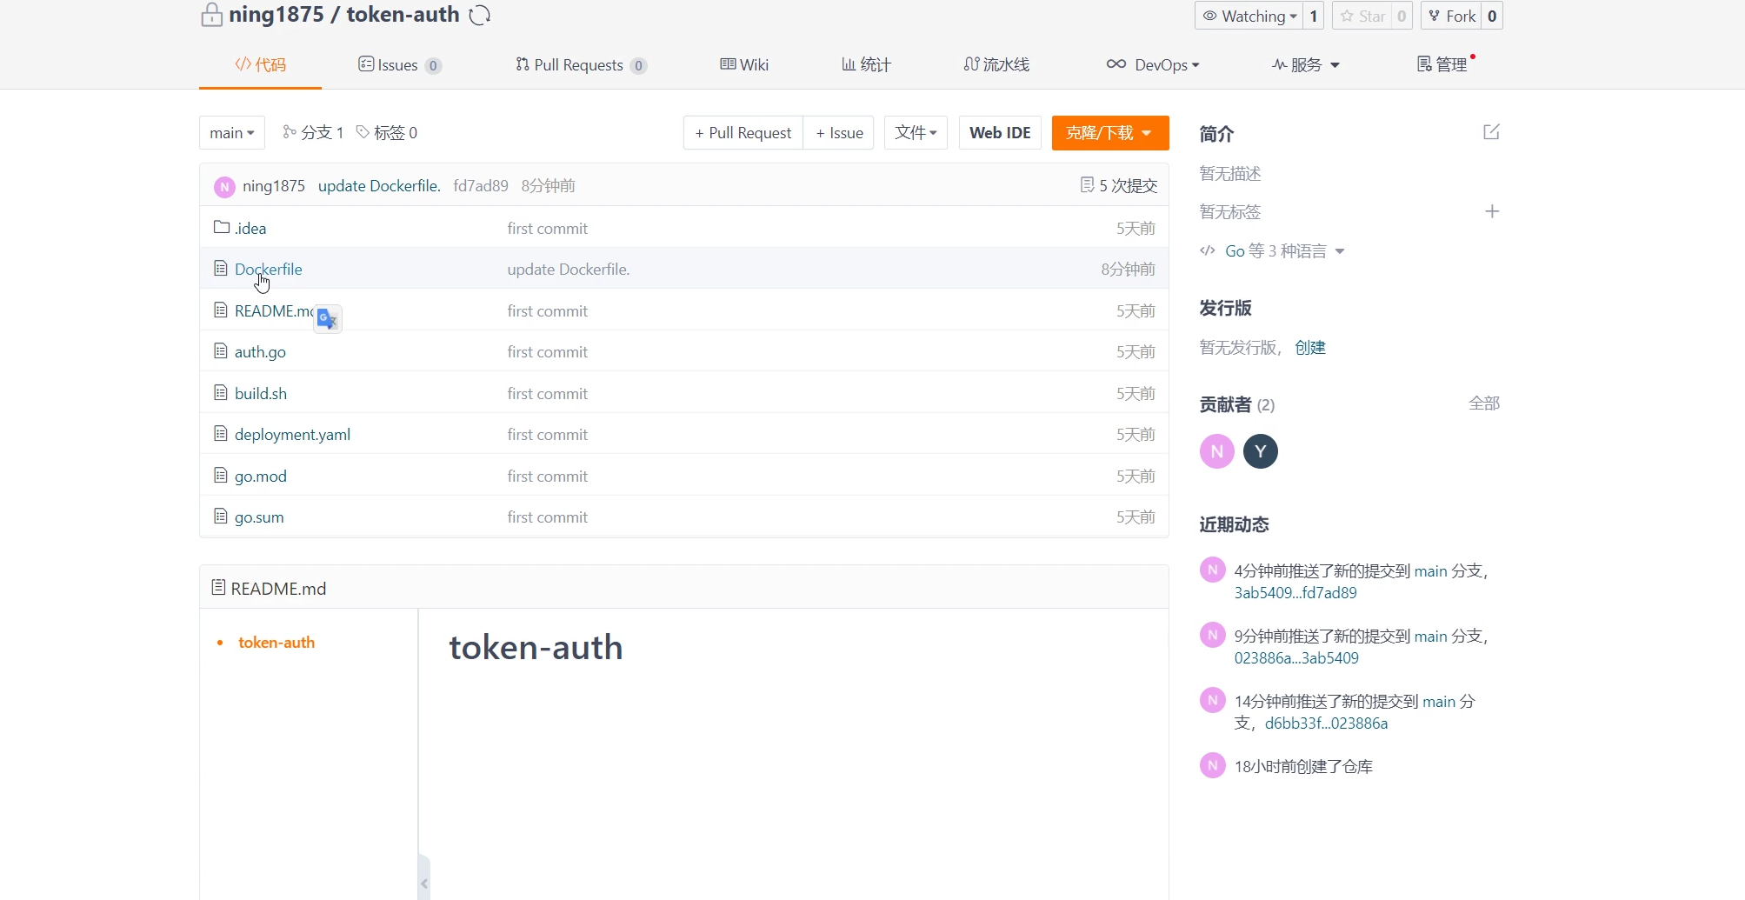Screen dimensions: 1745x900
Task: Open the go.mod file
Action: [x=261, y=476]
